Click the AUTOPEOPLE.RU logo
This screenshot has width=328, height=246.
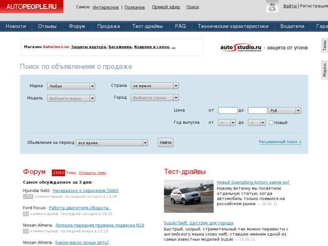click(x=32, y=6)
